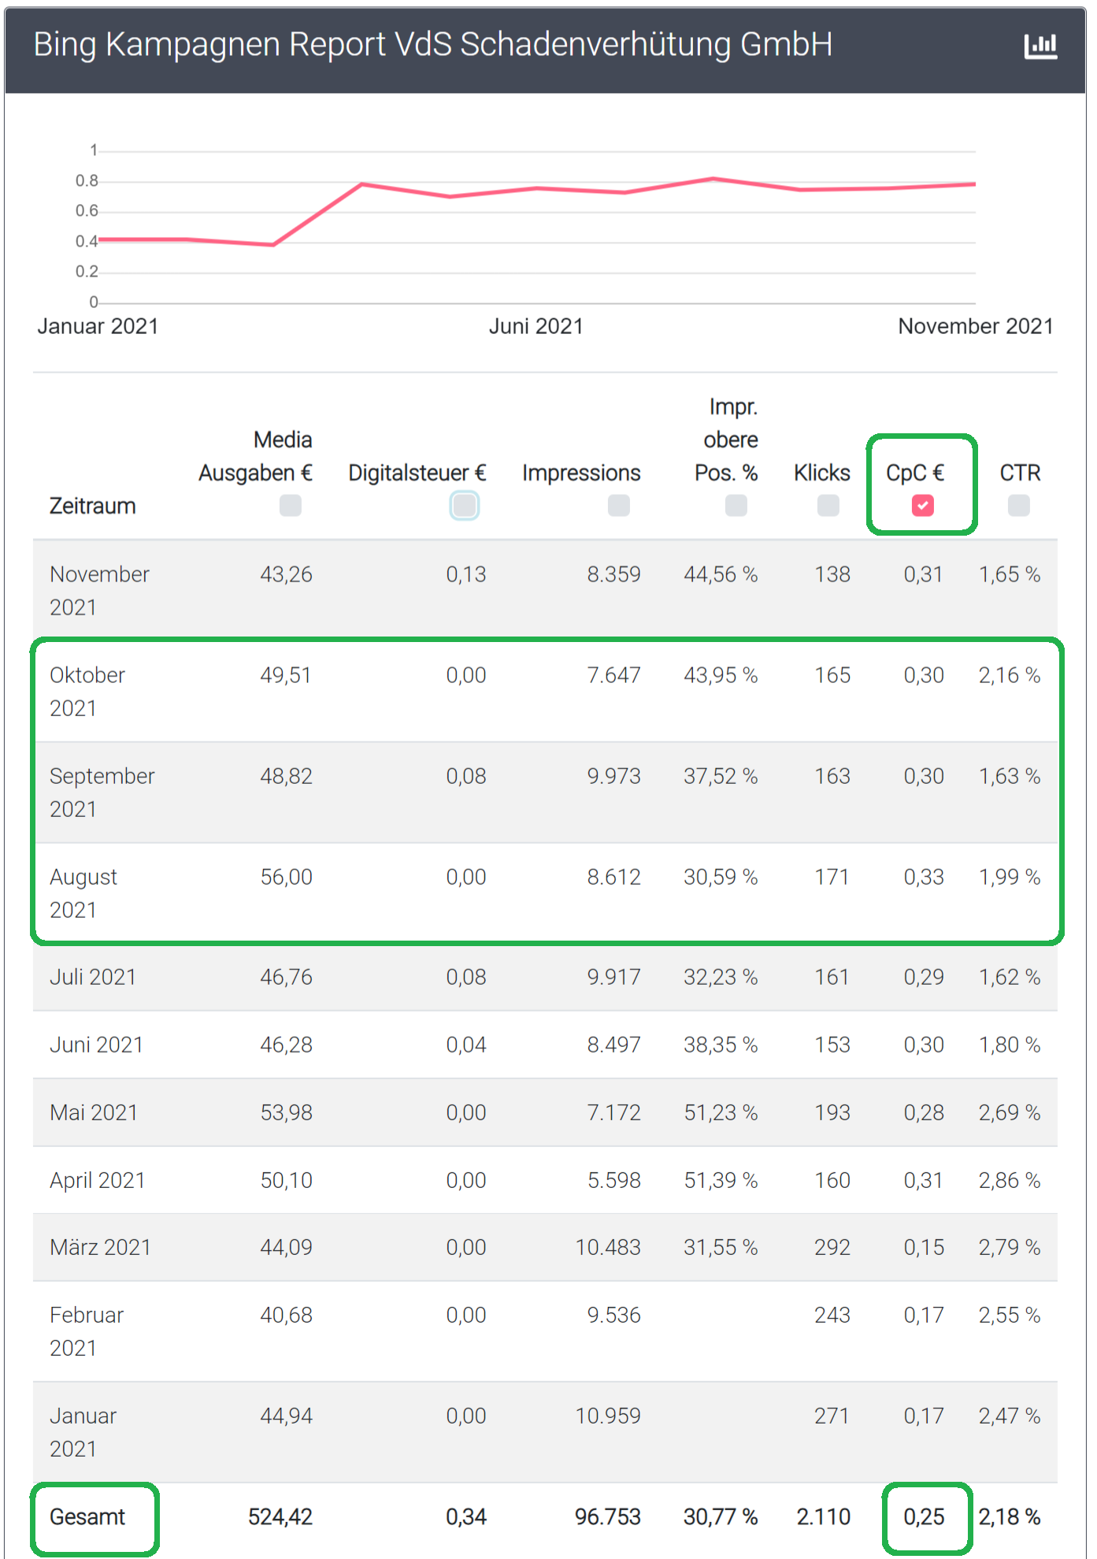Click Juli impression share 32,23 %
The height and width of the screenshot is (1559, 1097).
tap(721, 977)
